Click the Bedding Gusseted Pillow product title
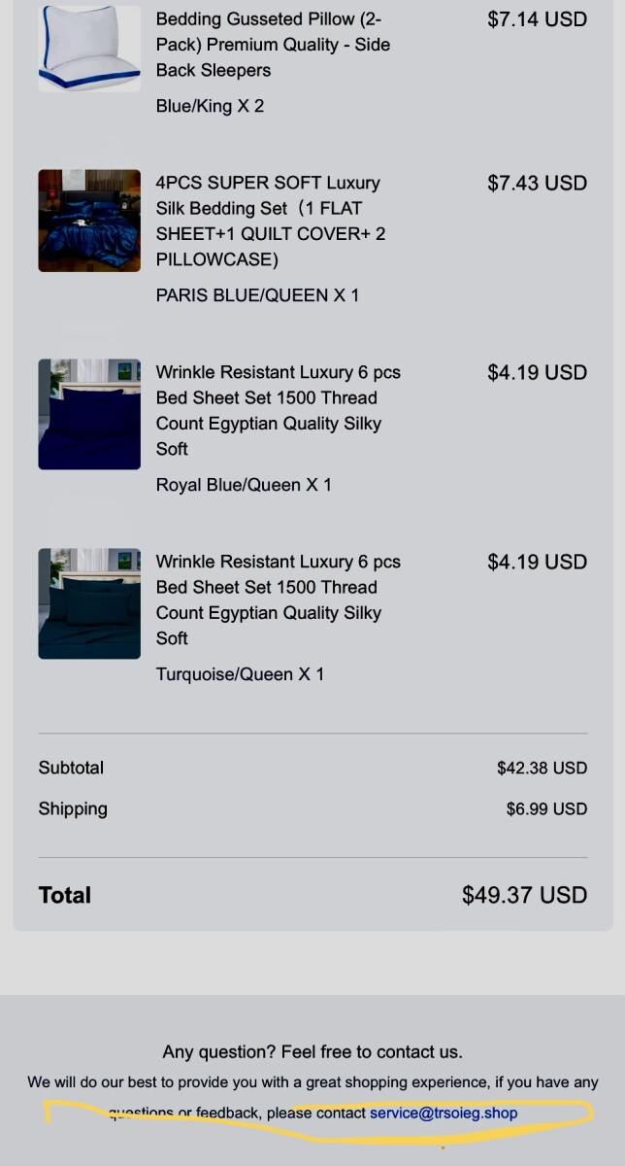The width and height of the screenshot is (625, 1166). [x=273, y=45]
